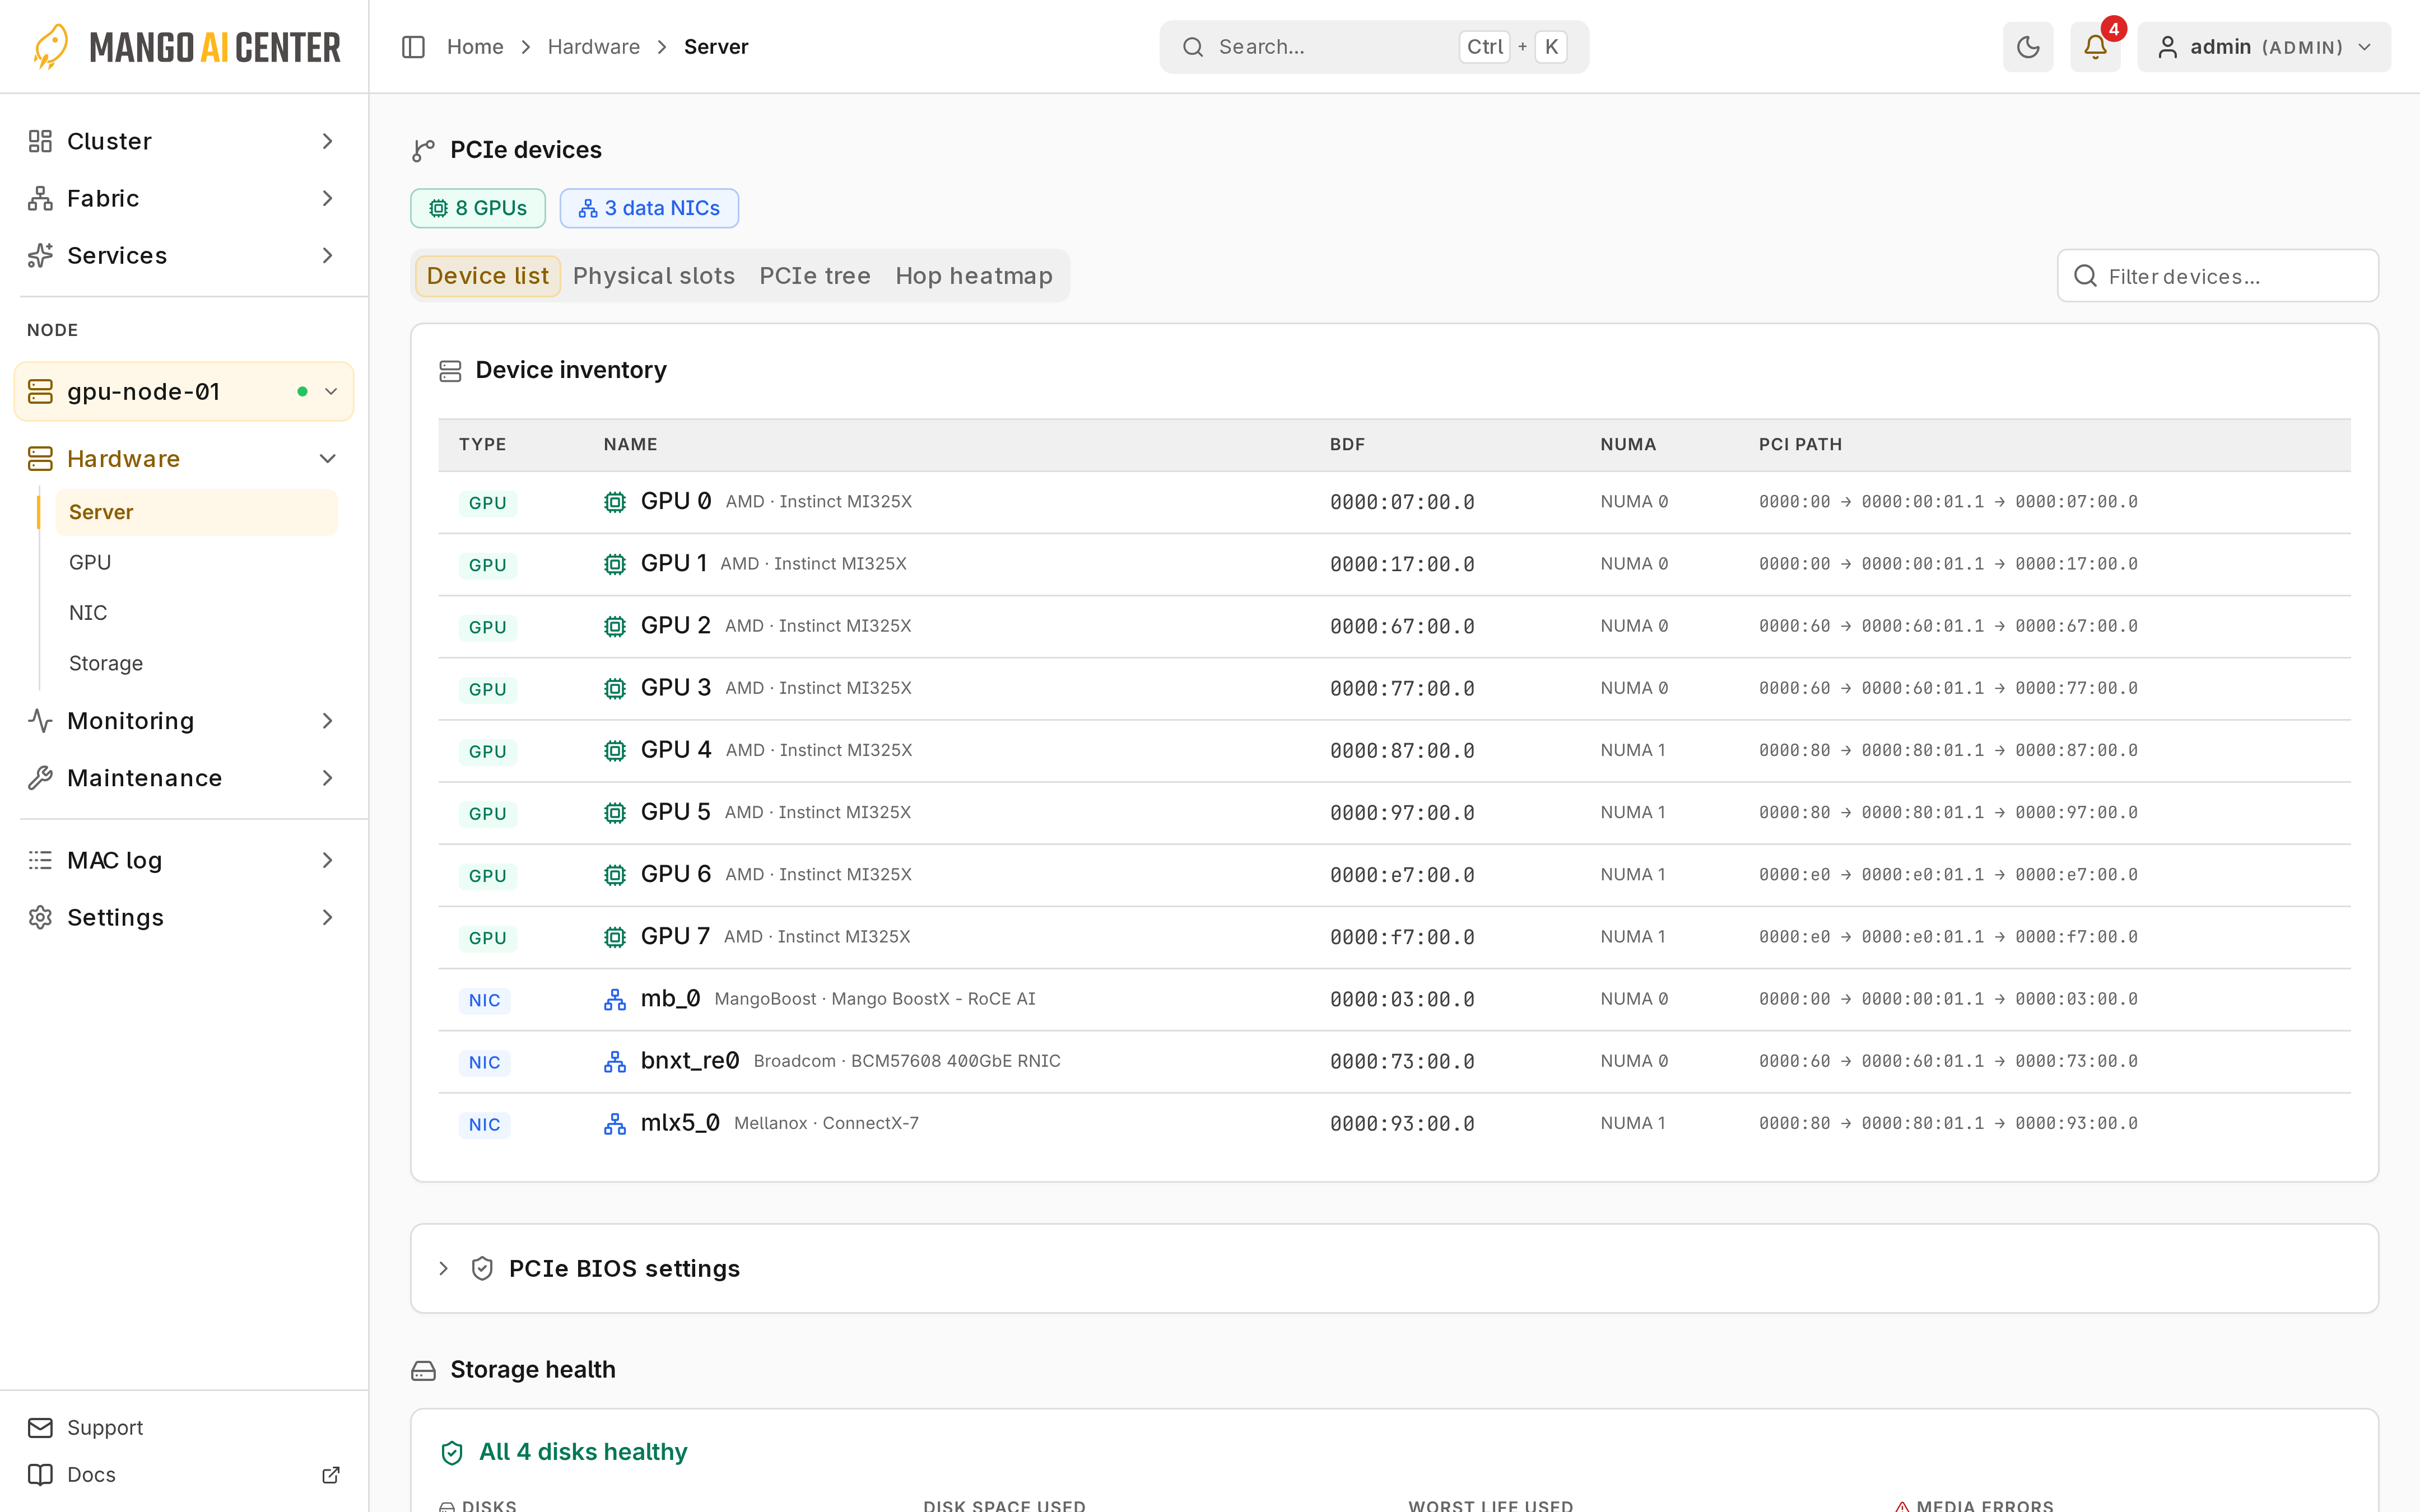Click the mb_0 network icon
Screen dimensions: 2420x1512
(615, 999)
